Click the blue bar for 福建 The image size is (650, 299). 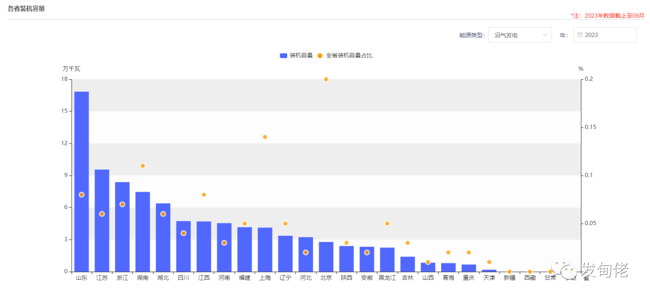[244, 249]
